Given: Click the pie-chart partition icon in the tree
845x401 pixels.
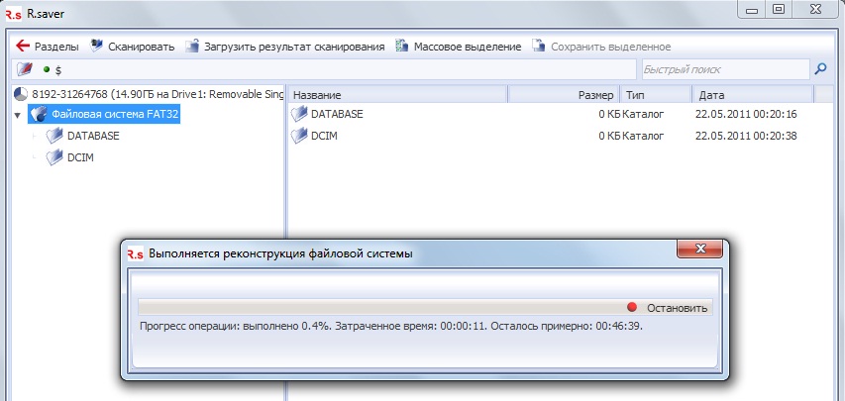Looking at the screenshot, I should pyautogui.click(x=21, y=94).
